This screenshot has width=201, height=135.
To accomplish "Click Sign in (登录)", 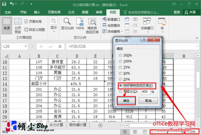I will pyautogui.click(x=177, y=12).
